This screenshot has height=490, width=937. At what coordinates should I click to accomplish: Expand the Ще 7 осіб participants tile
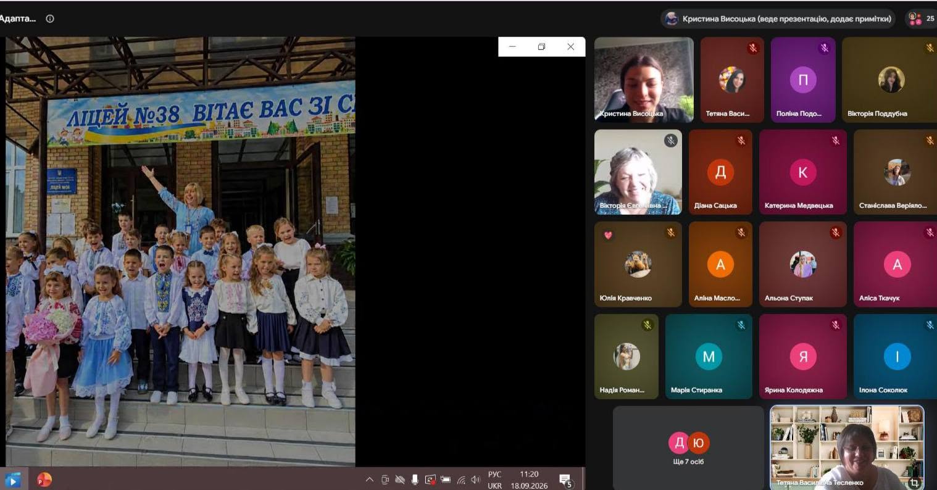coord(688,447)
